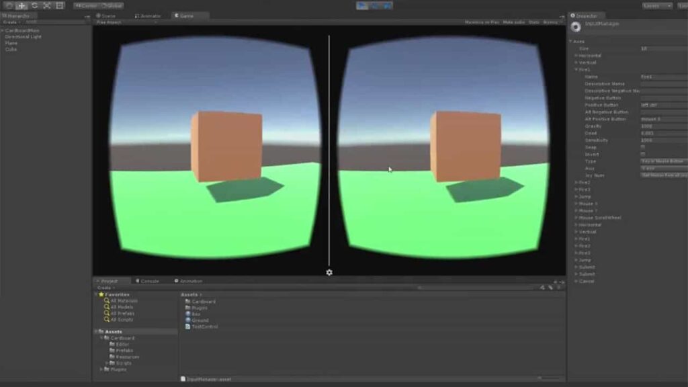Expand the Mouse ScrollWheel axis
The width and height of the screenshot is (688, 387).
point(576,218)
